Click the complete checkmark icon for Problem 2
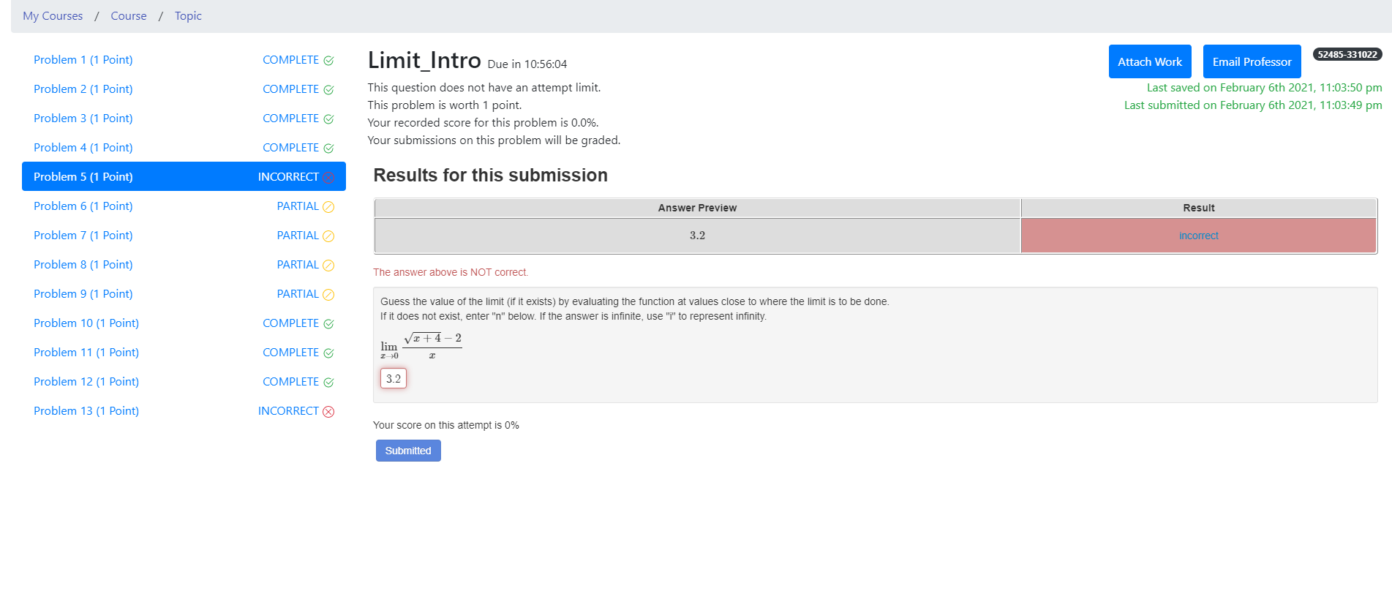This screenshot has height=613, width=1392. tap(328, 90)
